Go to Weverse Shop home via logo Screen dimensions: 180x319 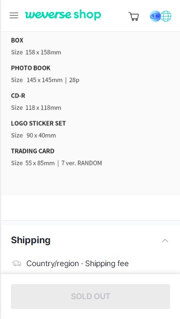pyautogui.click(x=63, y=15)
